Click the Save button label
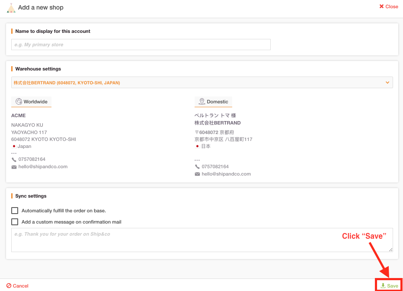403x291 pixels. click(x=393, y=286)
